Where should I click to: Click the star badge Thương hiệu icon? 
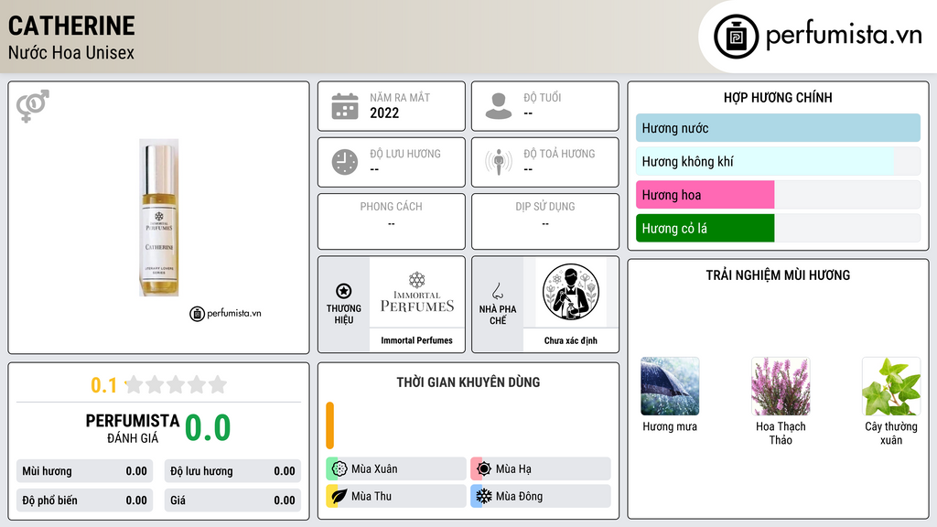[x=344, y=291]
